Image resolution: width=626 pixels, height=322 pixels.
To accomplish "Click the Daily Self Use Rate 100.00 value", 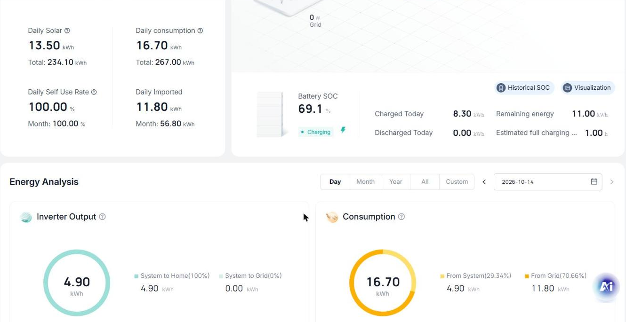I will pyautogui.click(x=51, y=107).
